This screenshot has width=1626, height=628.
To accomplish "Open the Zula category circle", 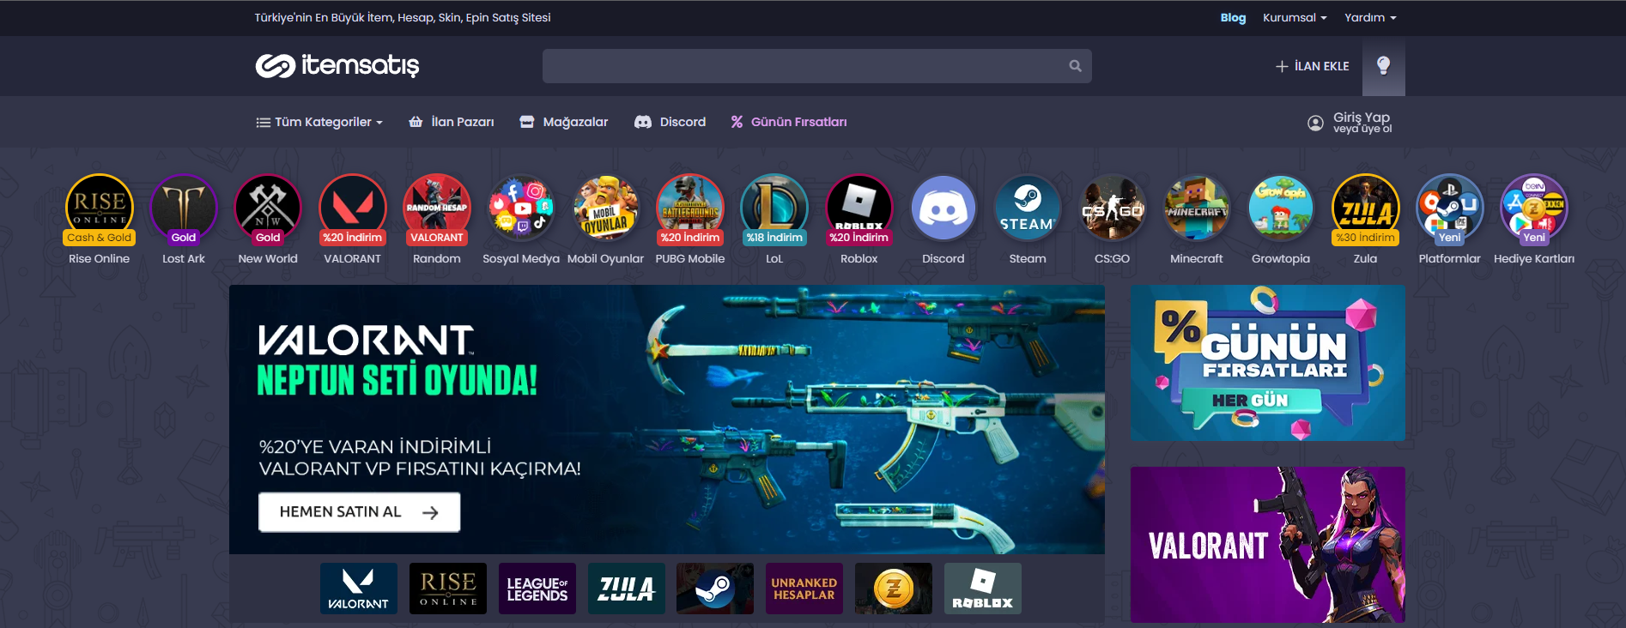I will 1365,208.
